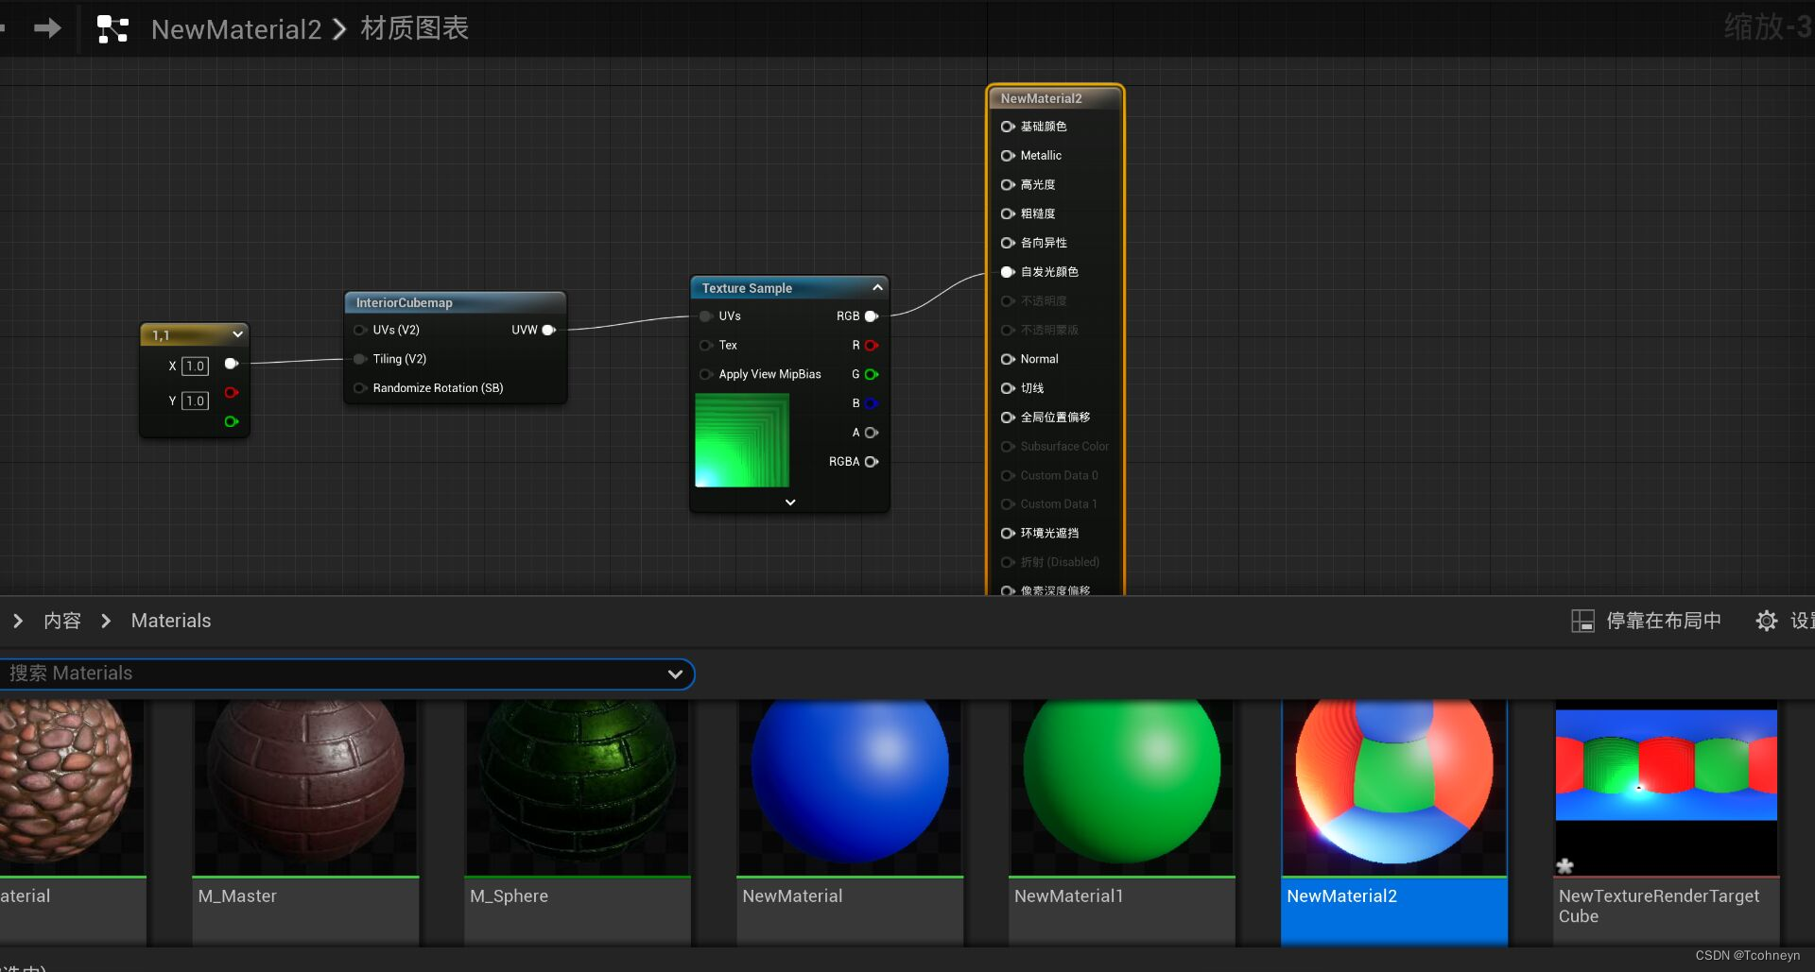Screen dimensions: 1815x972
Task: Click the 各向异性 input pin
Action: 1008,243
